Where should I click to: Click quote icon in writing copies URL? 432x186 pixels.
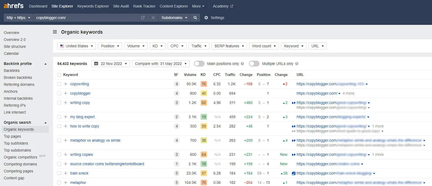click(294, 154)
